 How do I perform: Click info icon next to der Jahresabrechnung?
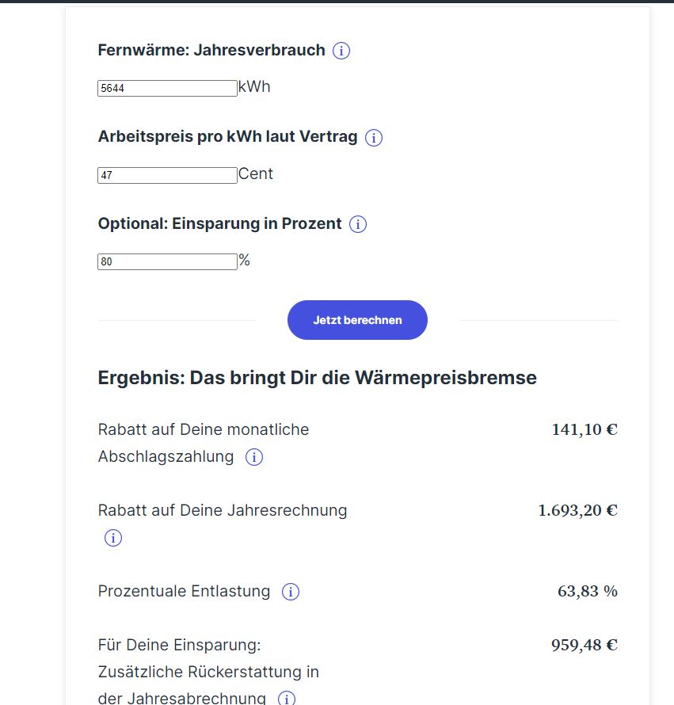pos(287,699)
